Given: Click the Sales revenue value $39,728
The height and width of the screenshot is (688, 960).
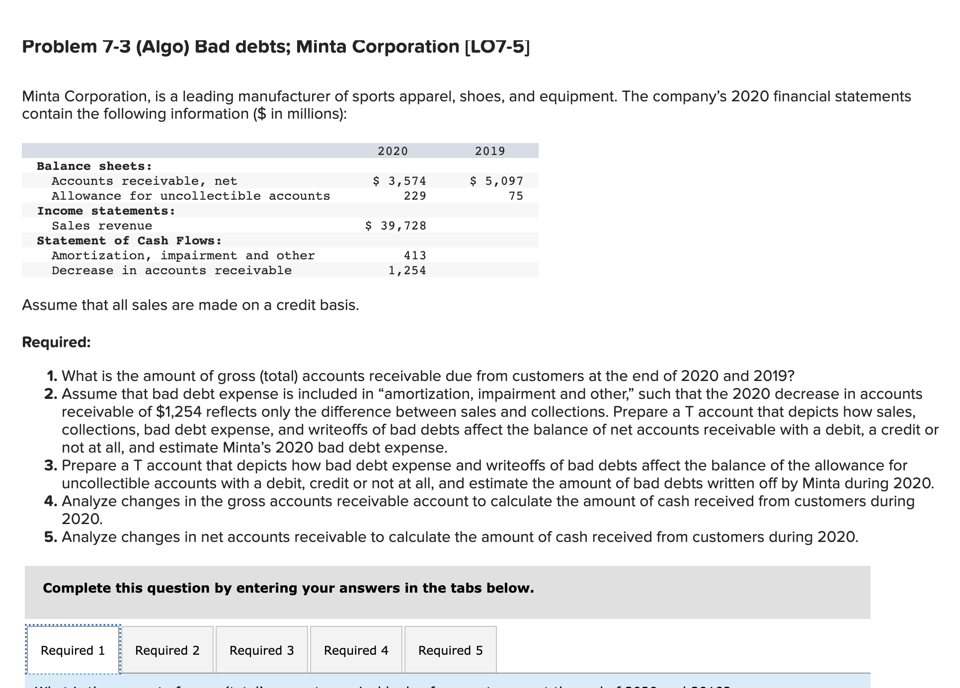Looking at the screenshot, I should 395,226.
